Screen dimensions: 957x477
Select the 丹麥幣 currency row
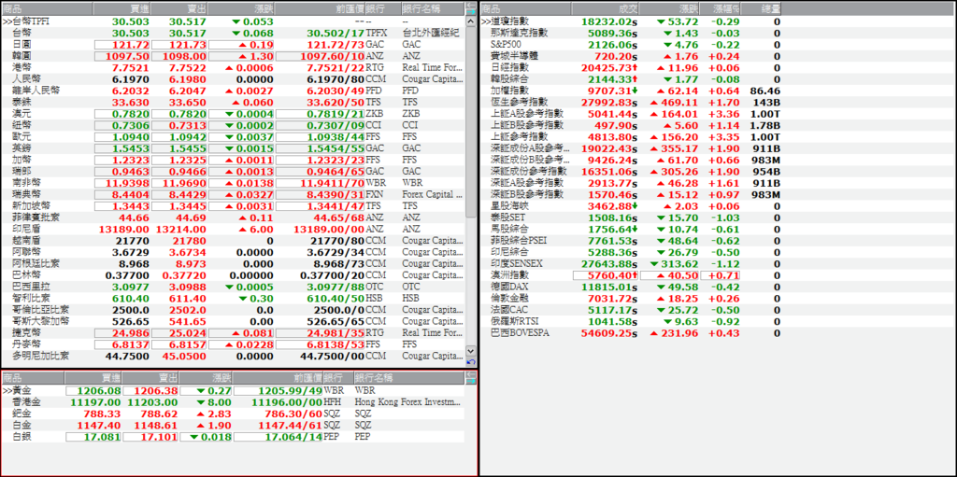coord(233,344)
